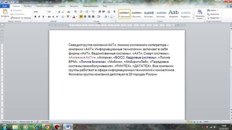
Task: Open the Borders dropdown
Action: [x=114, y=17]
